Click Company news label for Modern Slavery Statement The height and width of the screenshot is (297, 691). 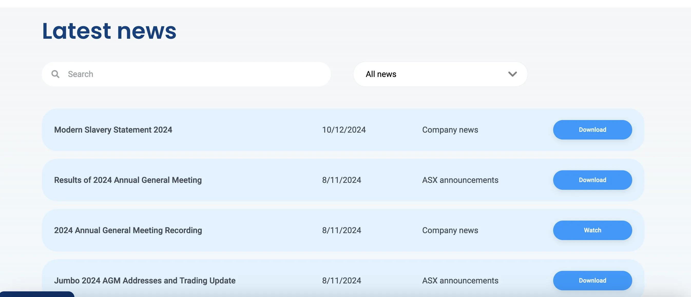click(x=450, y=130)
